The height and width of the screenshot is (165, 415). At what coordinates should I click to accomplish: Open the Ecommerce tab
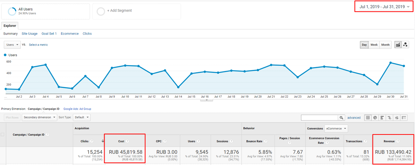(70, 34)
